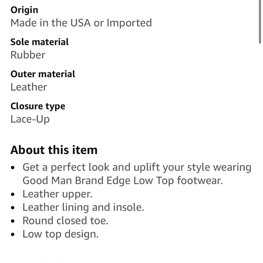Click the Rubber value text
Image resolution: width=263 pixels, height=263 pixels.
[x=28, y=55]
